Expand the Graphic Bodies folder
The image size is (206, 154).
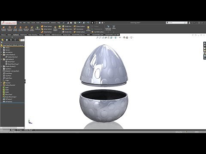[2, 66]
